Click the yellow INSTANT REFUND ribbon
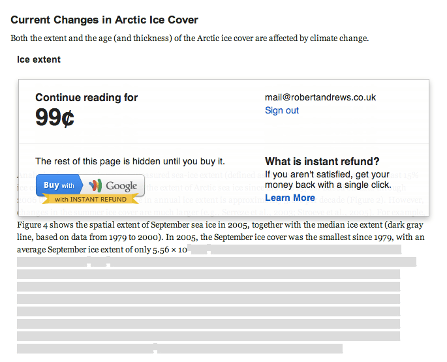 90,199
